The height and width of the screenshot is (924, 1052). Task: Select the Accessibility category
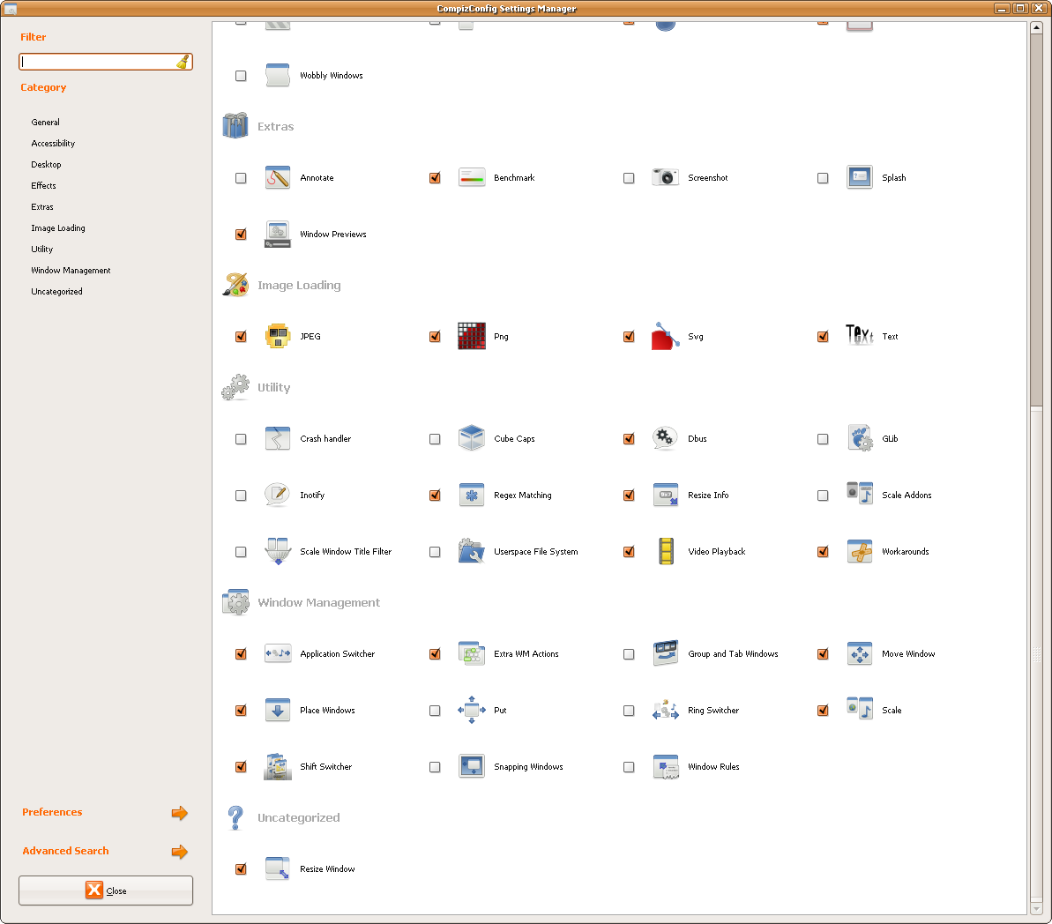53,144
